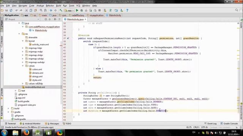Image resolution: width=243 pixels, height=136 pixels.
Task: Click the Firefox icon in Windows taskbar
Action: point(26,133)
